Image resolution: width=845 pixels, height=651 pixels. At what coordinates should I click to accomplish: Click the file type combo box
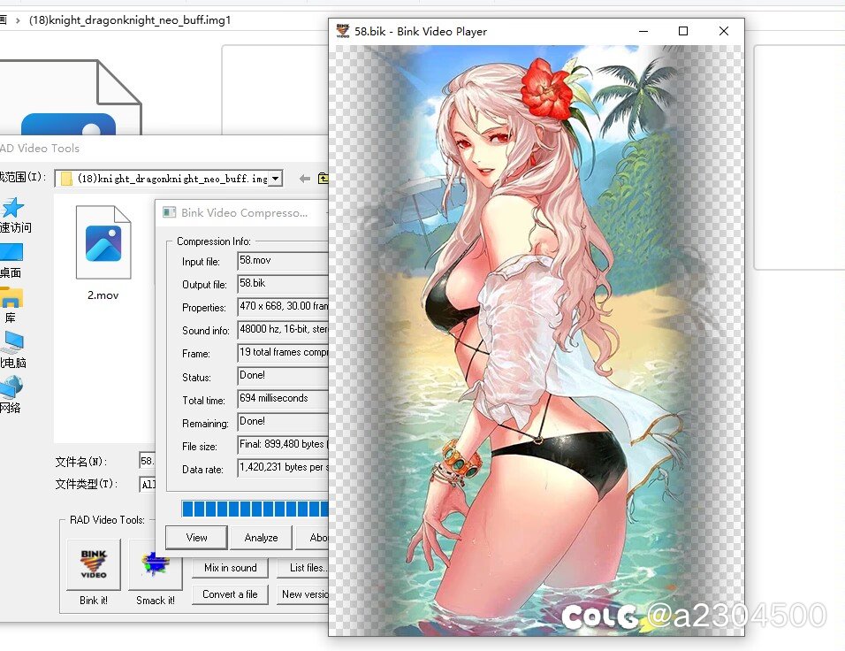[x=147, y=485]
